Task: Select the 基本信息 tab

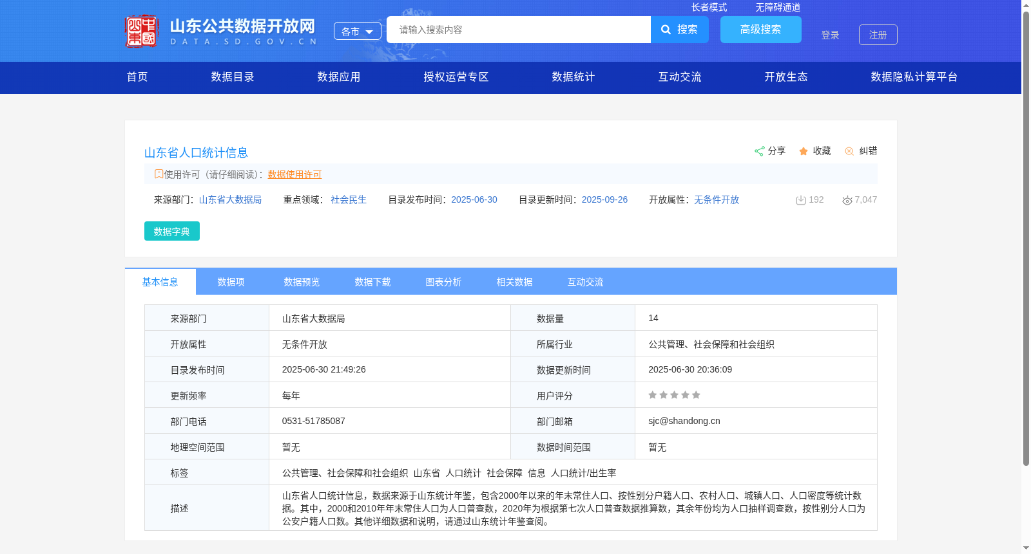Action: (x=160, y=282)
